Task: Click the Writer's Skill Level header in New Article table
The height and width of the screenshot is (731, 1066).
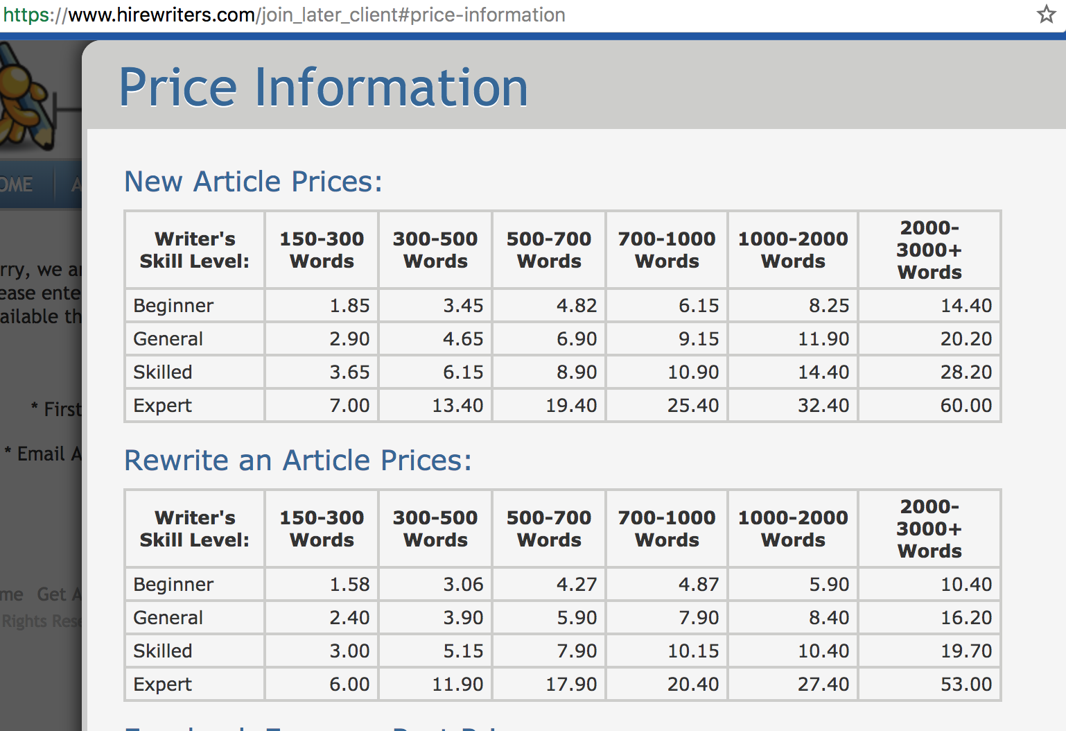Action: coord(195,250)
